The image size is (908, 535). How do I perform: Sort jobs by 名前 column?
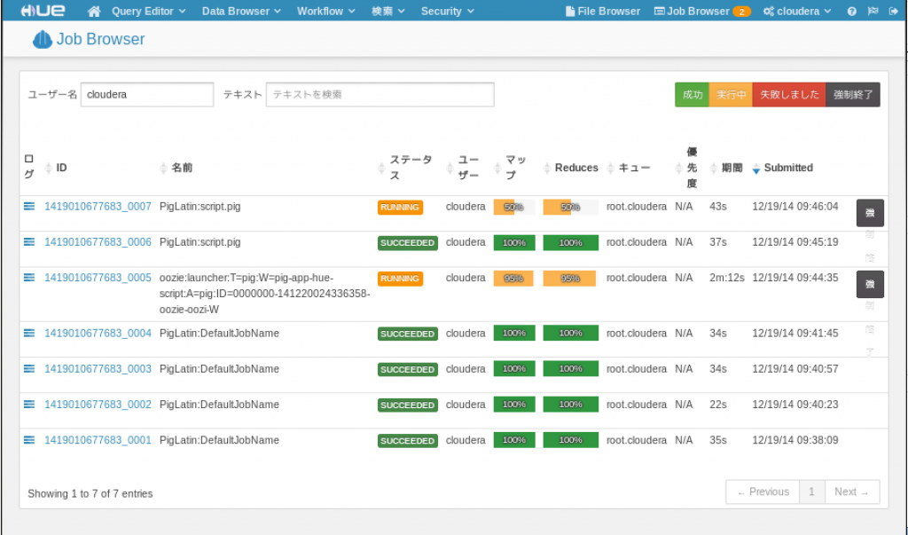[x=182, y=168]
